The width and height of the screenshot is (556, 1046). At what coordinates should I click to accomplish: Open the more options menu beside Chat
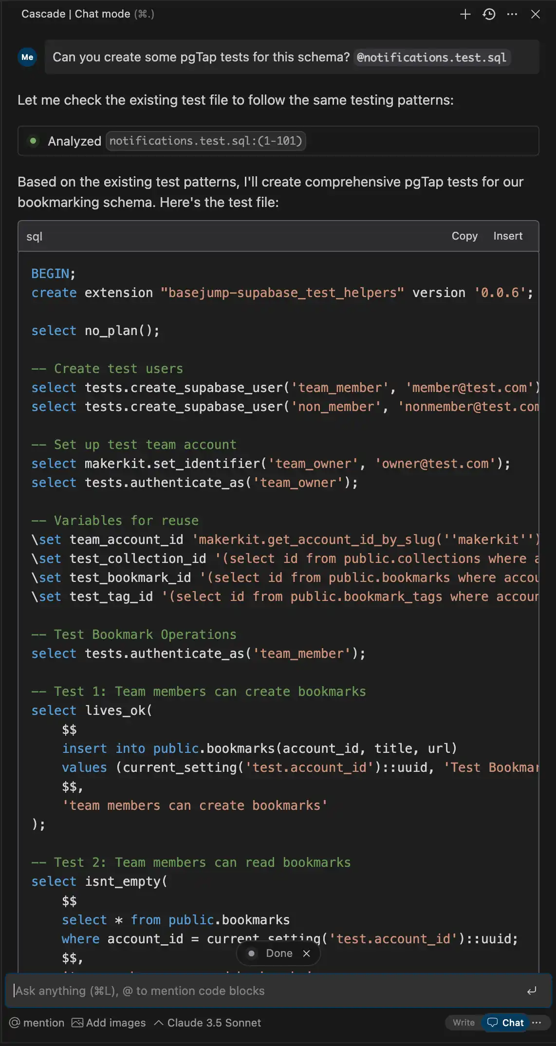537,1023
